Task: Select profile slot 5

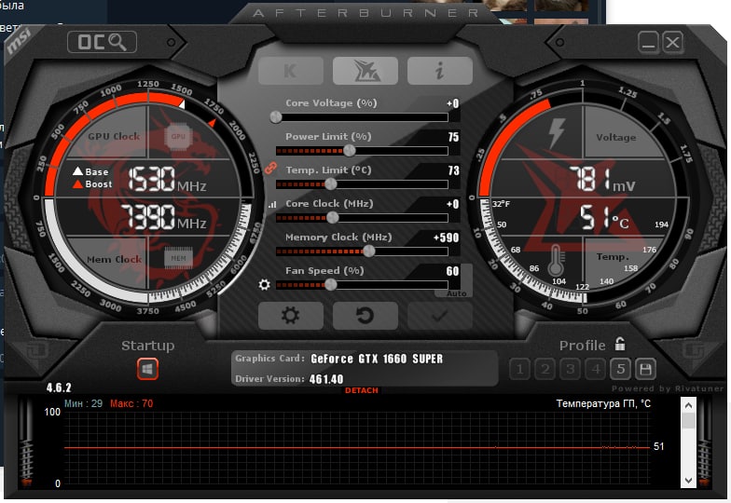Action: pyautogui.click(x=621, y=369)
